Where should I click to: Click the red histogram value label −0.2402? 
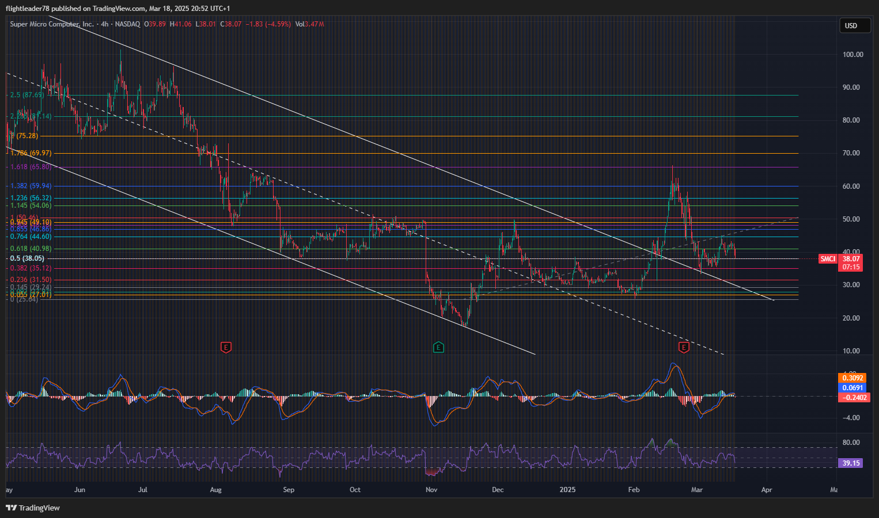[854, 398]
